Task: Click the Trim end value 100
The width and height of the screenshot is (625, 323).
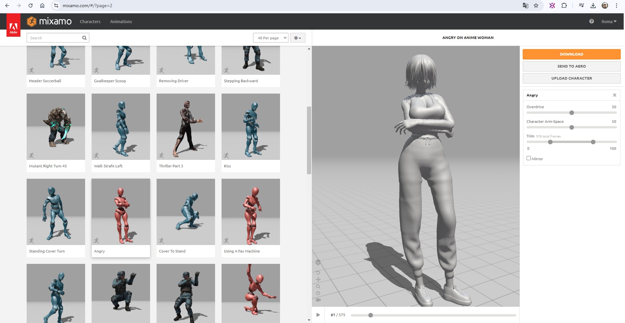Action: (x=613, y=149)
